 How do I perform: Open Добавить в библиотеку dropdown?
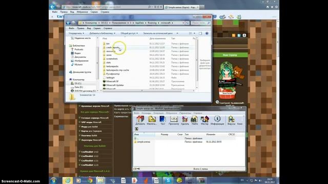click(x=102, y=33)
